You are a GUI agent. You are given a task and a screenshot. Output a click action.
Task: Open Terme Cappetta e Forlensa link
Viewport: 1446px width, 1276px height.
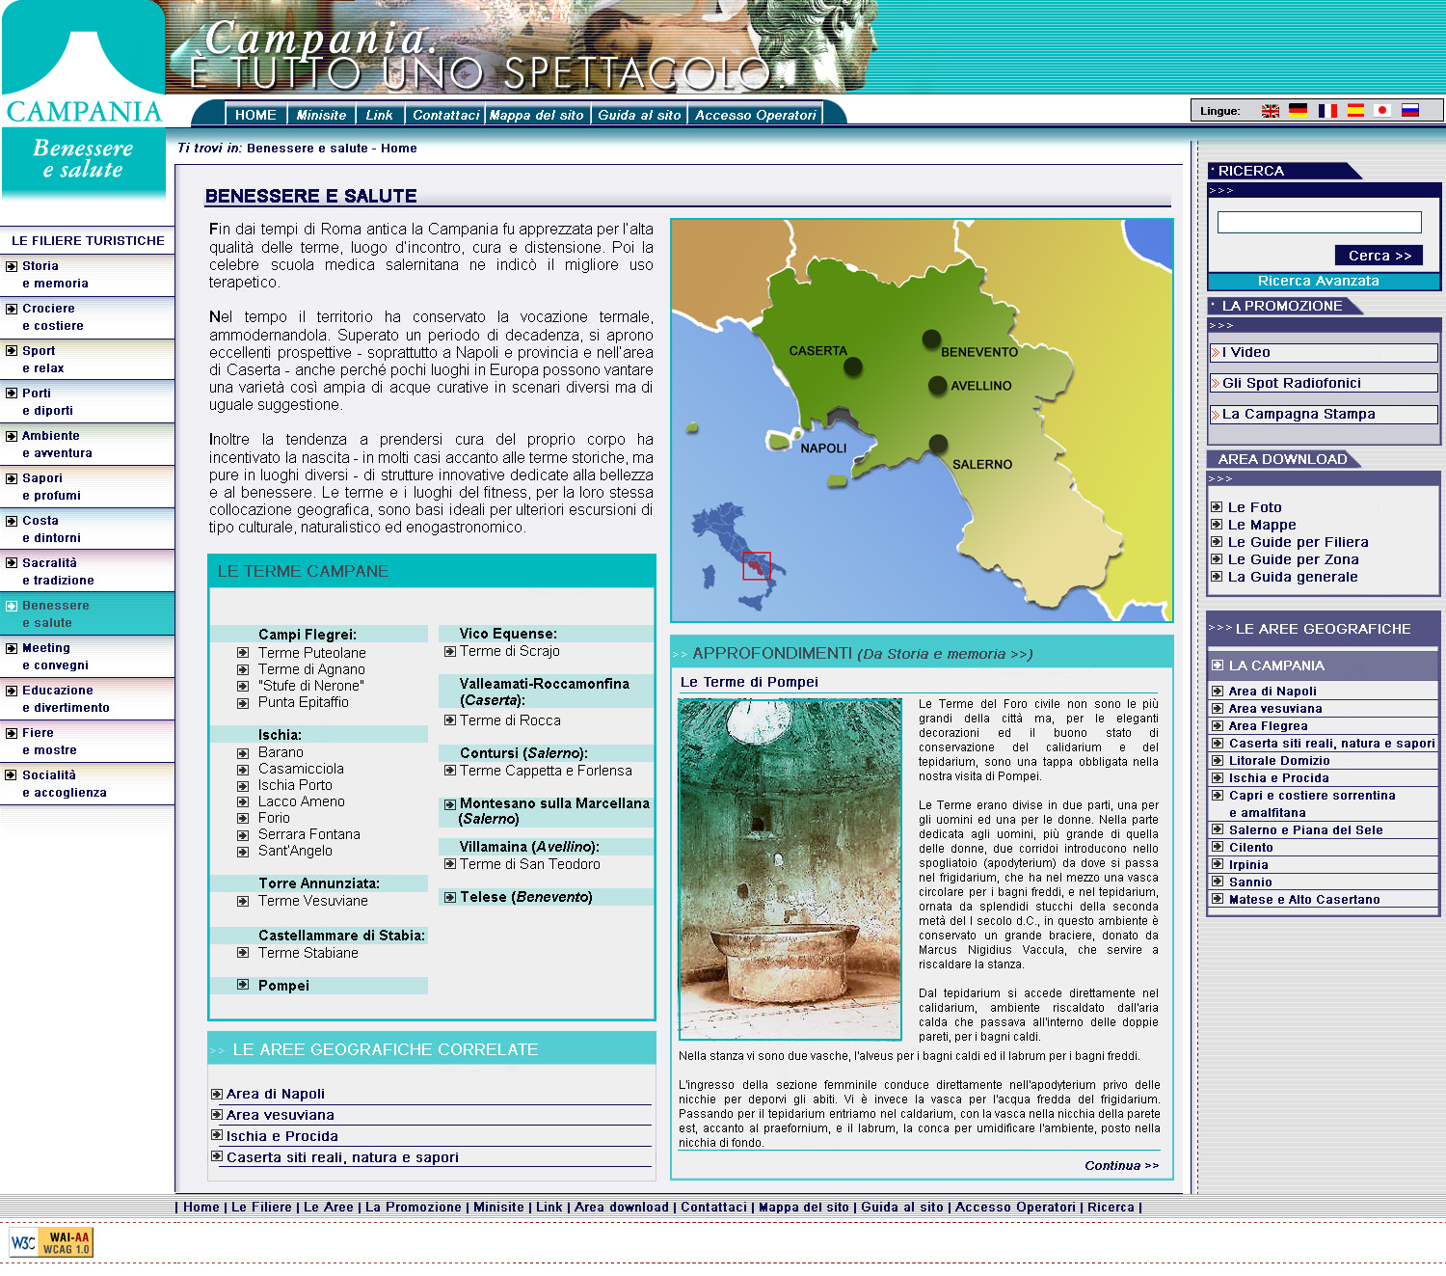(546, 771)
